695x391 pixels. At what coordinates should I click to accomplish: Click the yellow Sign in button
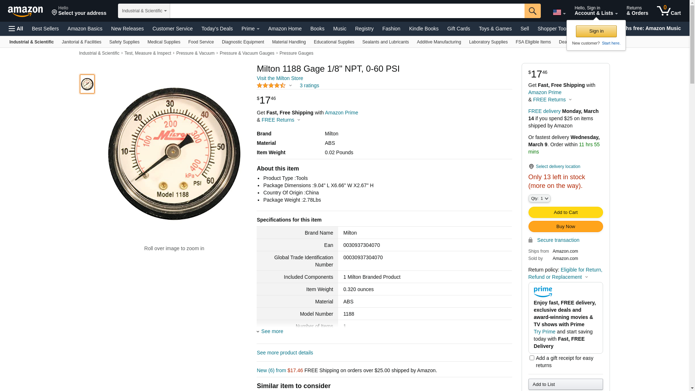point(596,31)
